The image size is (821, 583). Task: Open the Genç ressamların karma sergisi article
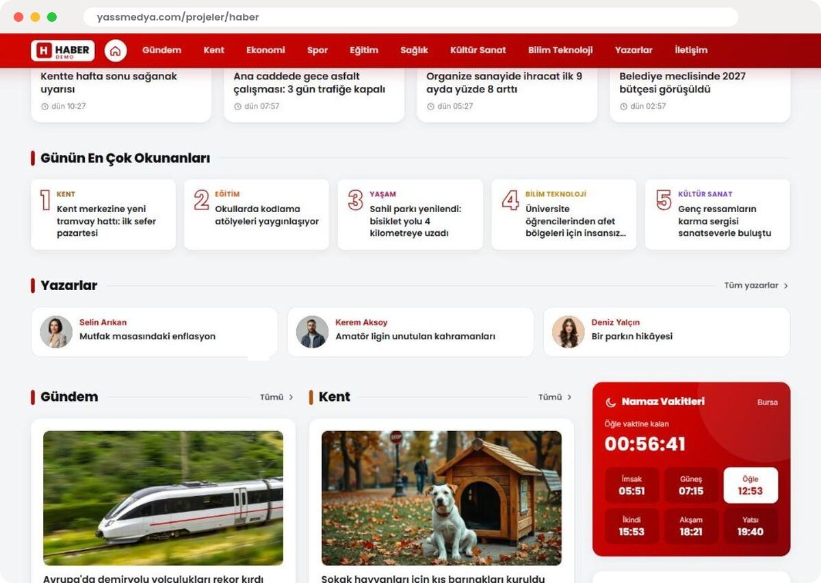point(718,215)
